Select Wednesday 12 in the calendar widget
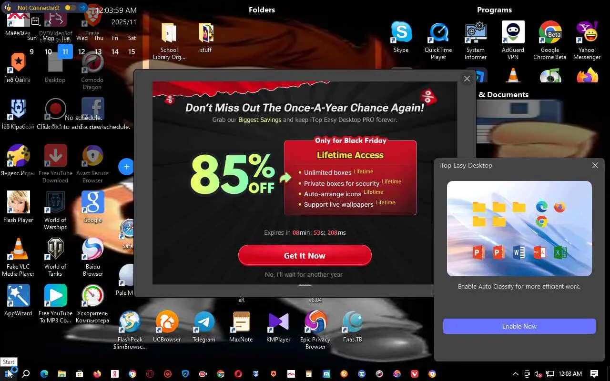This screenshot has height=381, width=610. (x=81, y=51)
